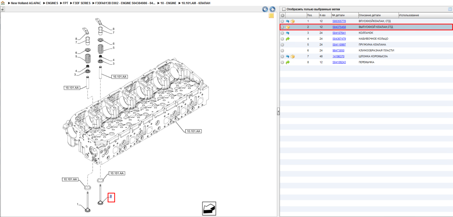Click the box icon on row ВПУСКНОЙКЛАПАН
Image resolution: width=453 pixels, height=217 pixels.
(292, 21)
